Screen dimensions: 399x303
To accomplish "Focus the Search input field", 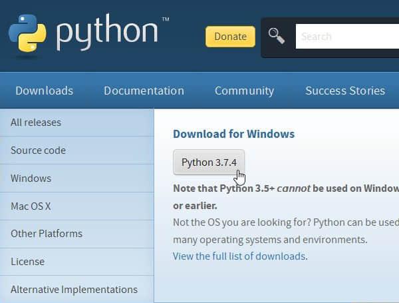I will pyautogui.click(x=346, y=37).
